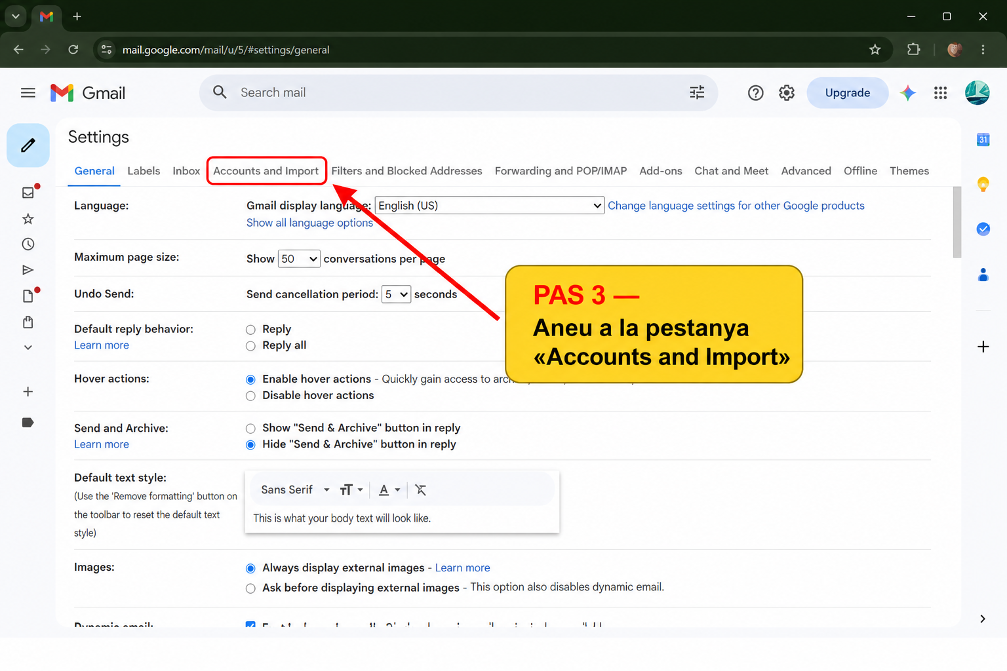The image size is (1007, 671).
Task: Select Always display external images
Action: [x=250, y=568]
